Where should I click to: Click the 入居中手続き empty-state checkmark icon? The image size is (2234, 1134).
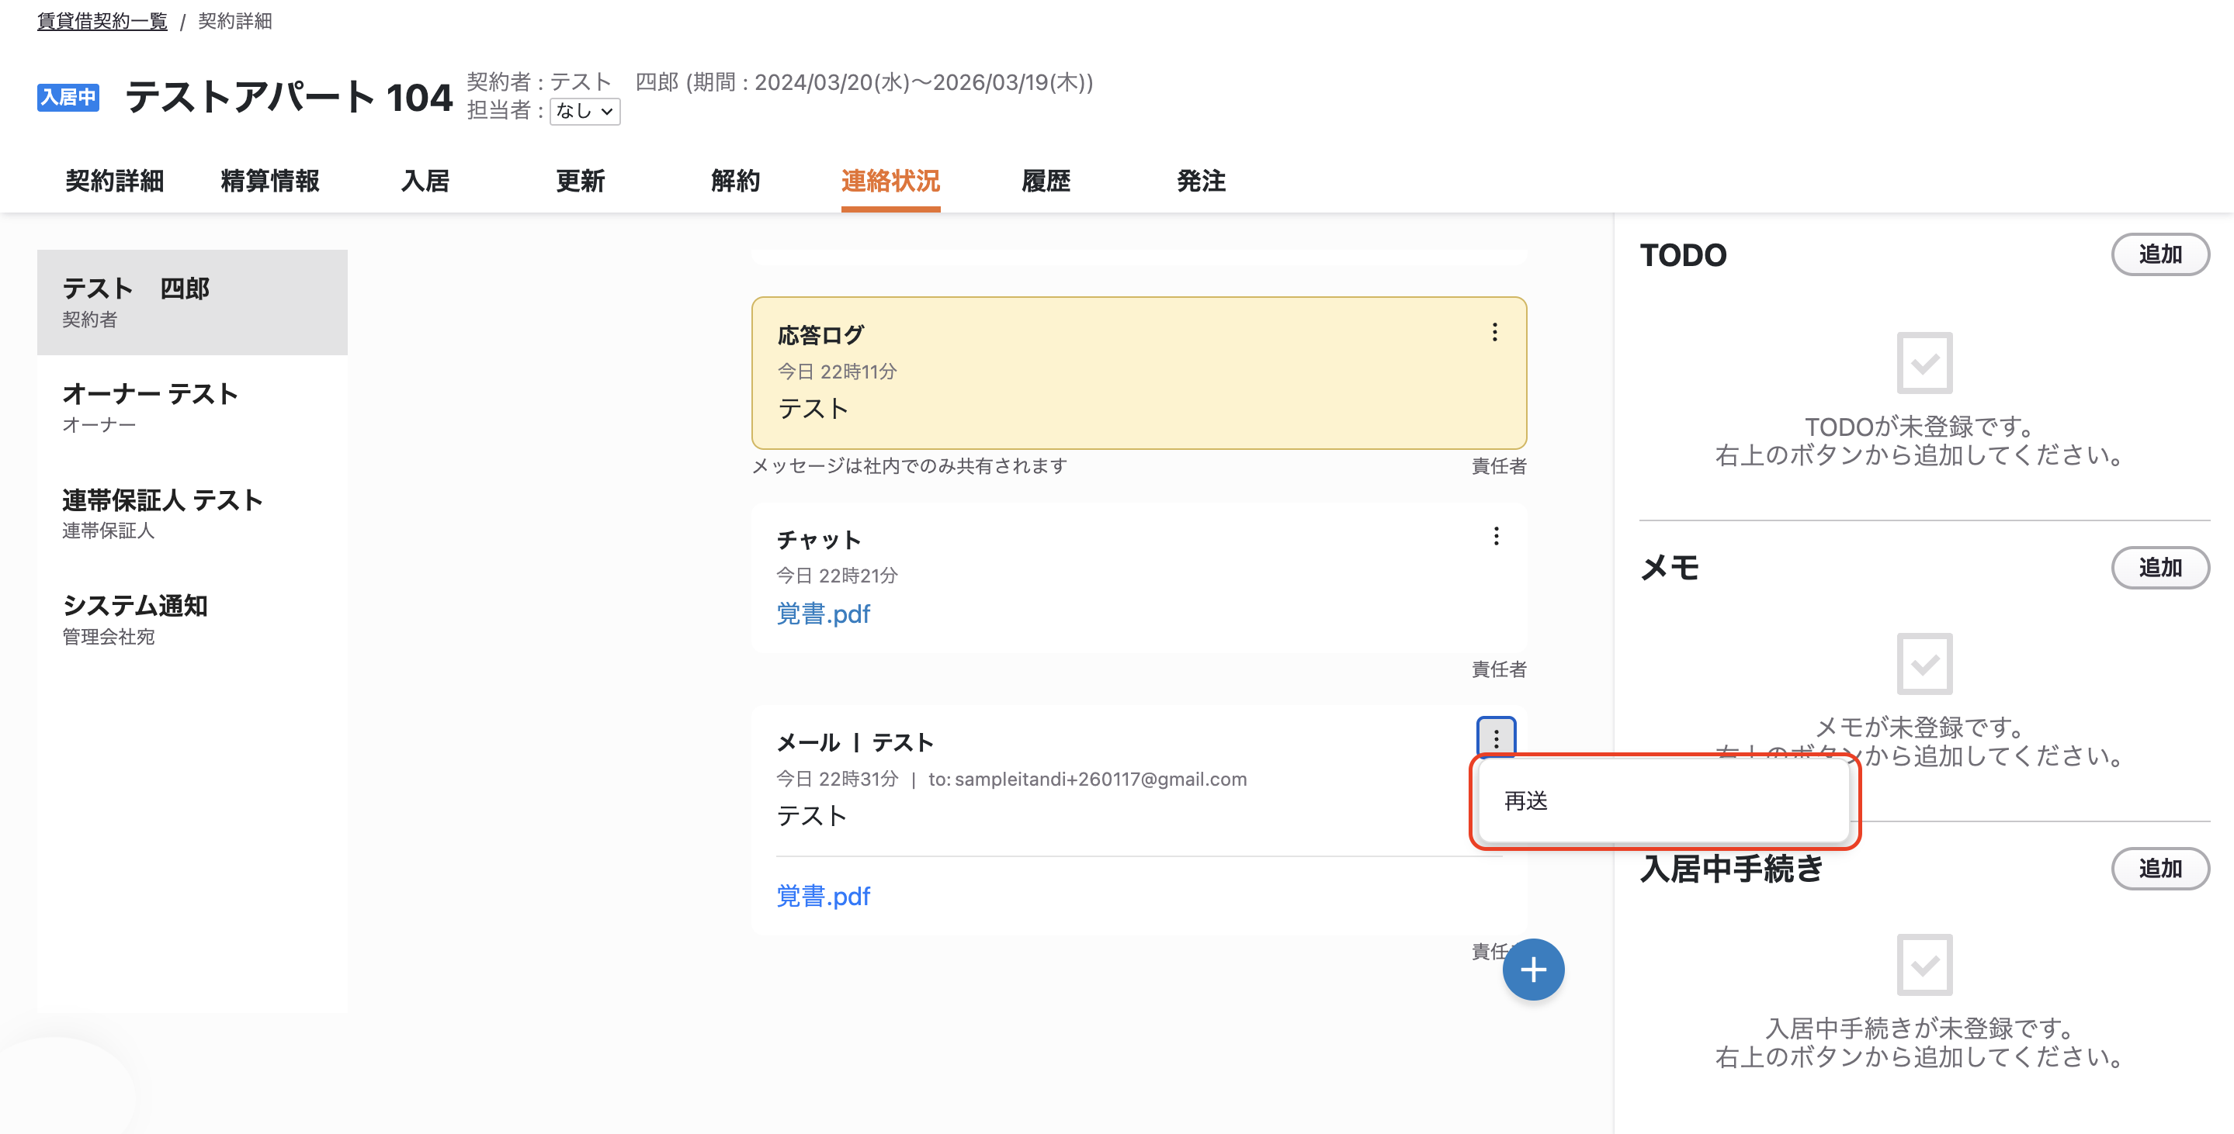coord(1924,964)
